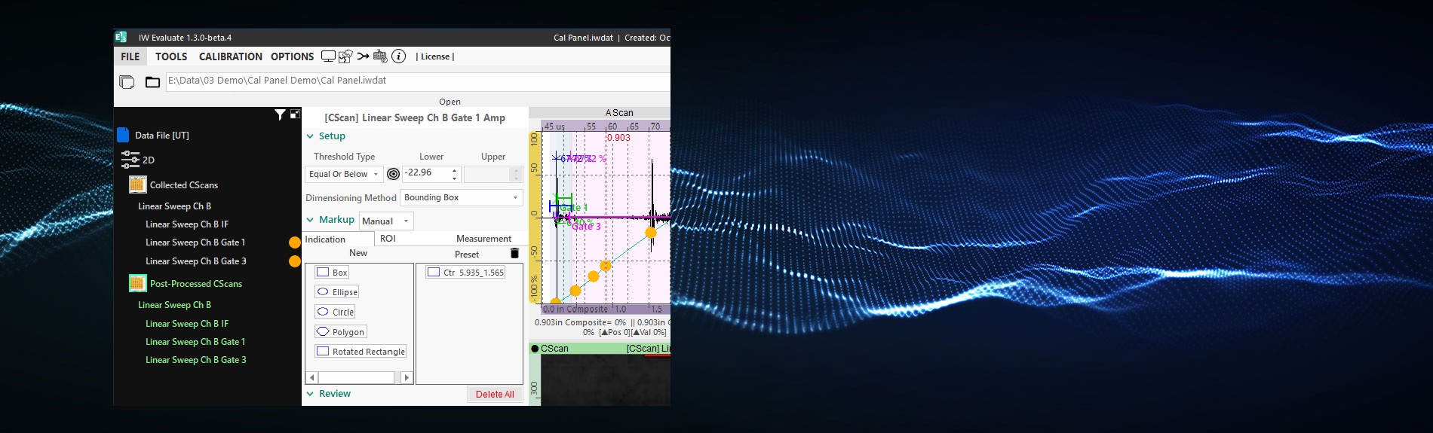
Task: Select the Rotated Rectangle markup shape
Action: point(361,352)
